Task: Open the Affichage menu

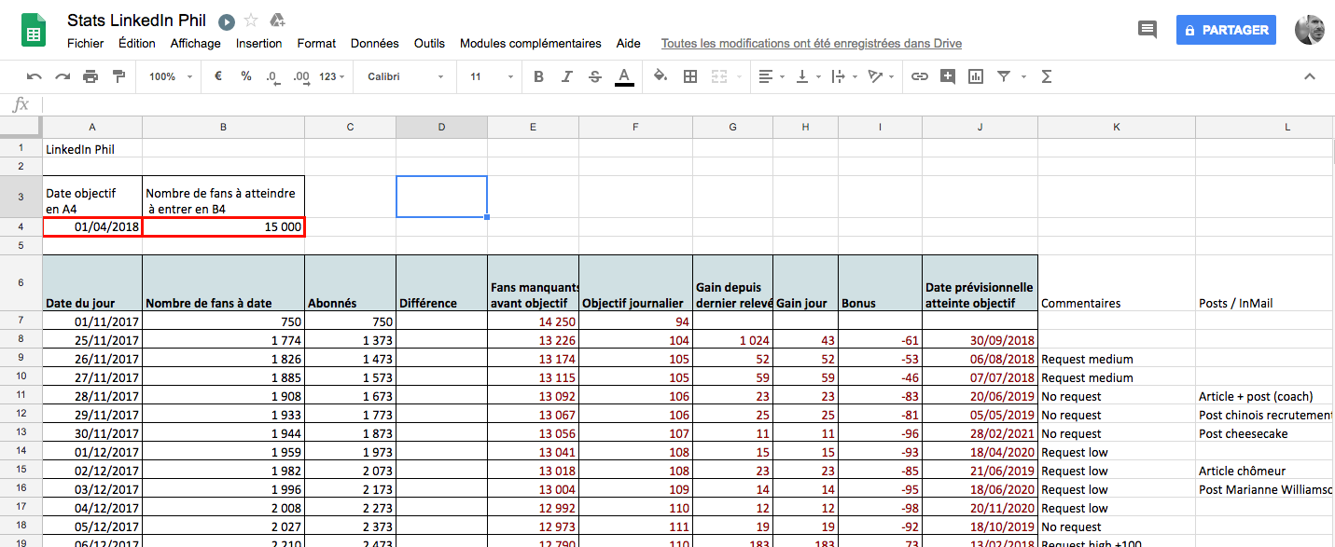Action: click(x=196, y=44)
